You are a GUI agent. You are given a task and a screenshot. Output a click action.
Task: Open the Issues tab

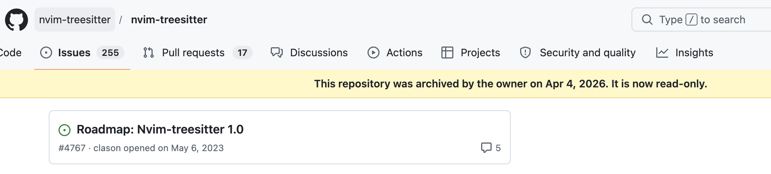pyautogui.click(x=74, y=52)
